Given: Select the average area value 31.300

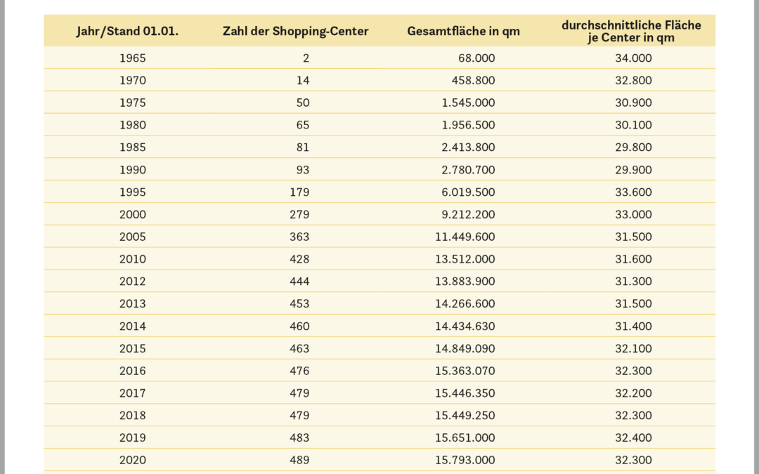Looking at the screenshot, I should tap(632, 282).
